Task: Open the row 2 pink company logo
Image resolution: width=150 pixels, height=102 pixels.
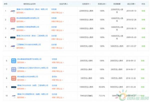Action: [x=13, y=20]
